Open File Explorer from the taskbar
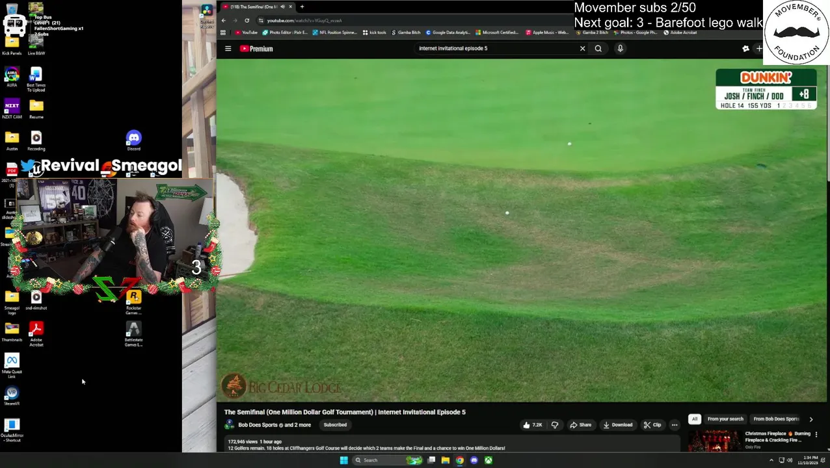Image resolution: width=830 pixels, height=468 pixels. tap(445, 460)
